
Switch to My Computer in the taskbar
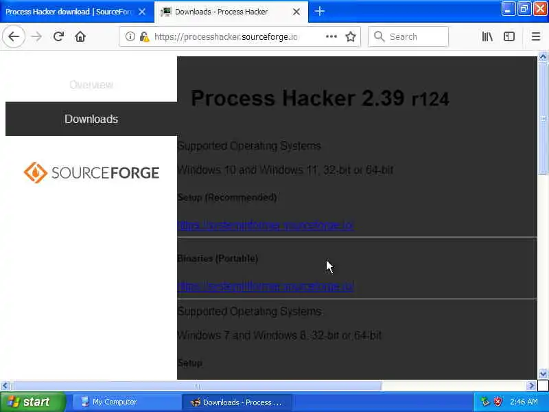click(126, 402)
